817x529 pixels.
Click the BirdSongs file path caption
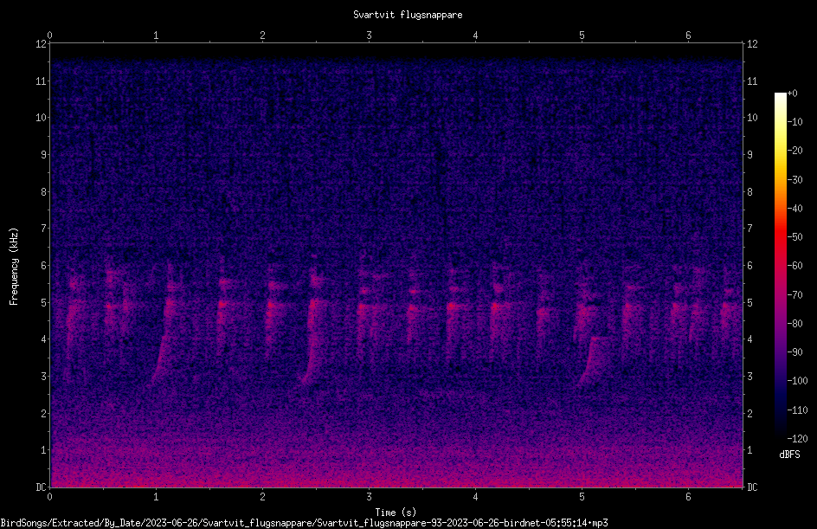click(x=305, y=523)
